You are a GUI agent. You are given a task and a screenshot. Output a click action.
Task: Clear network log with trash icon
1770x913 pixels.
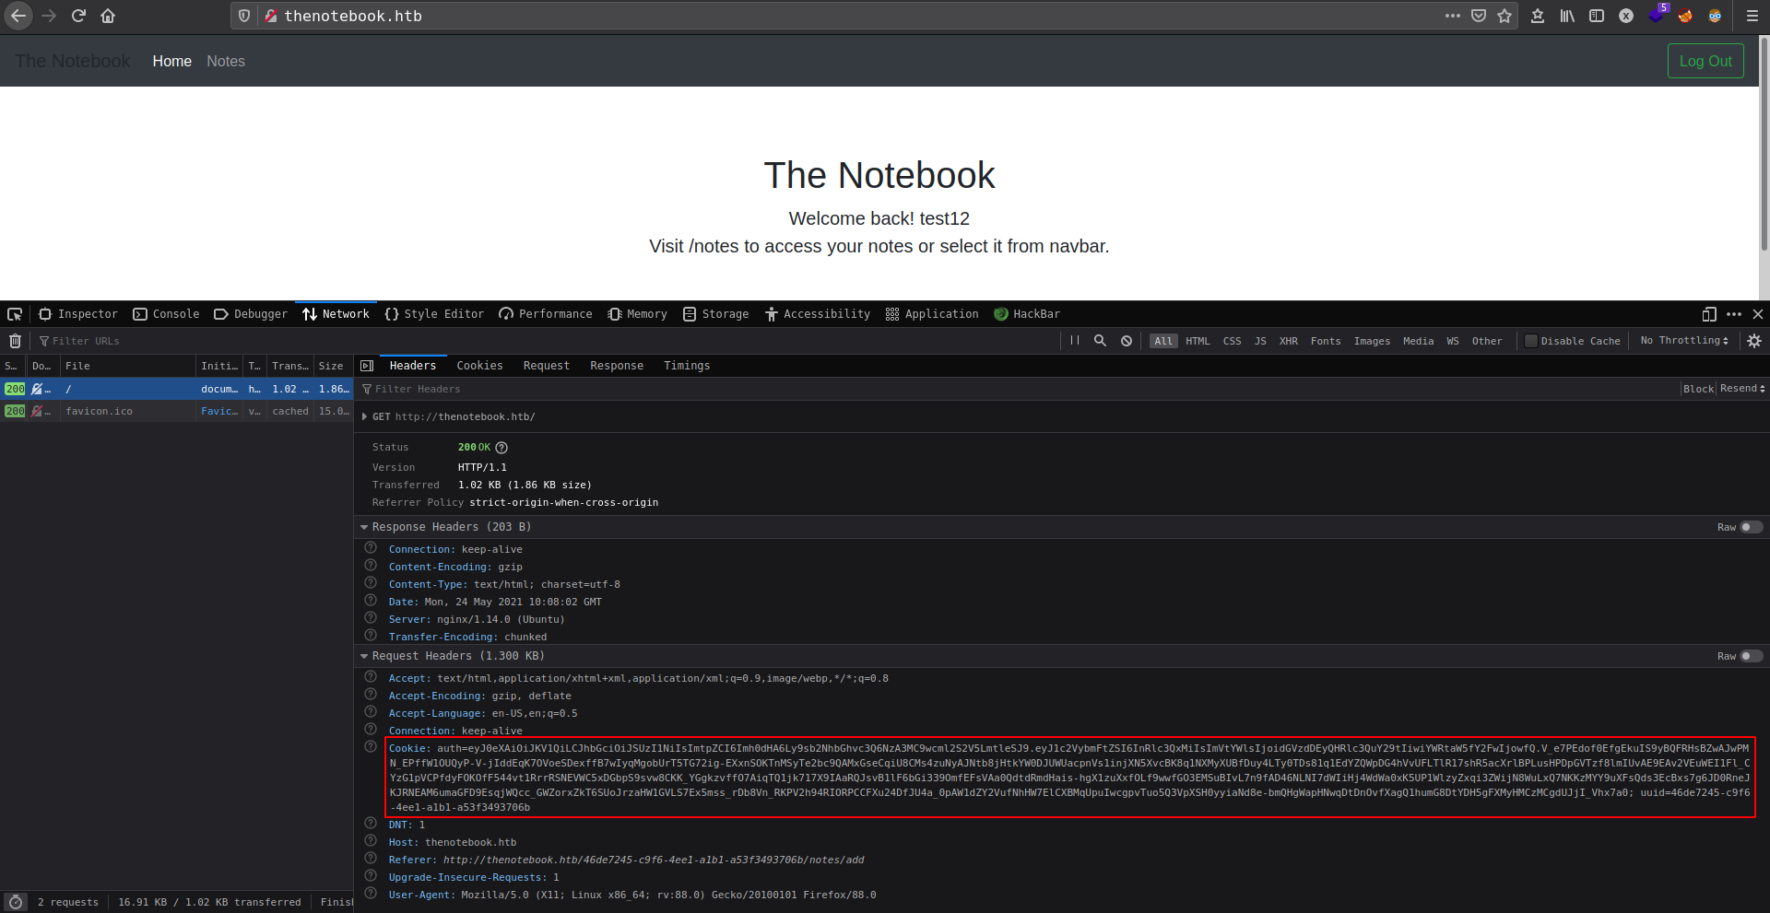pyautogui.click(x=15, y=341)
